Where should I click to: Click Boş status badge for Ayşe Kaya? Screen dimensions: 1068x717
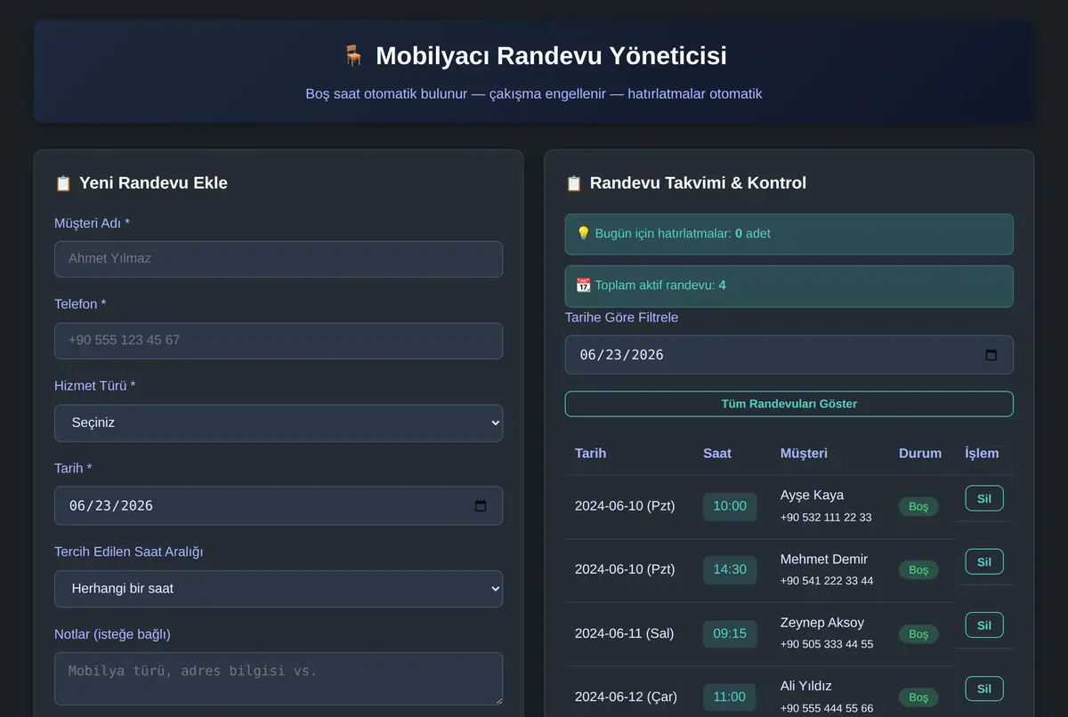pyautogui.click(x=918, y=506)
